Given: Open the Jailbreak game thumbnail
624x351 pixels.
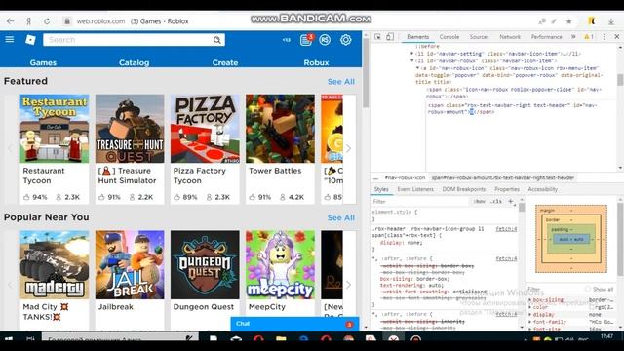Looking at the screenshot, I should (130, 265).
